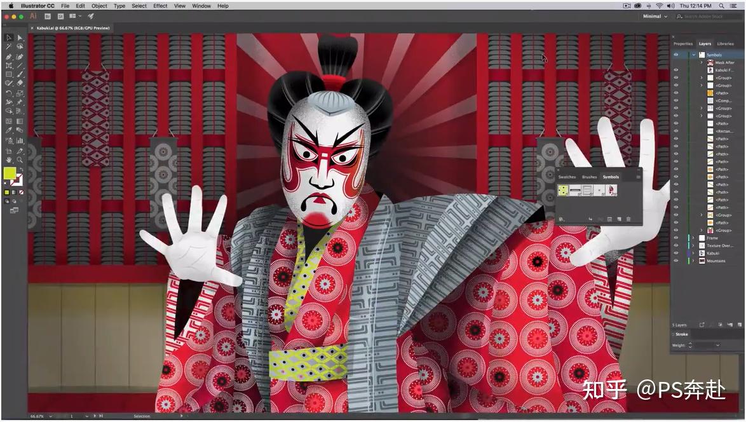Open the Stroke Weight dropdown
This screenshot has height=422, width=746.
coord(717,345)
